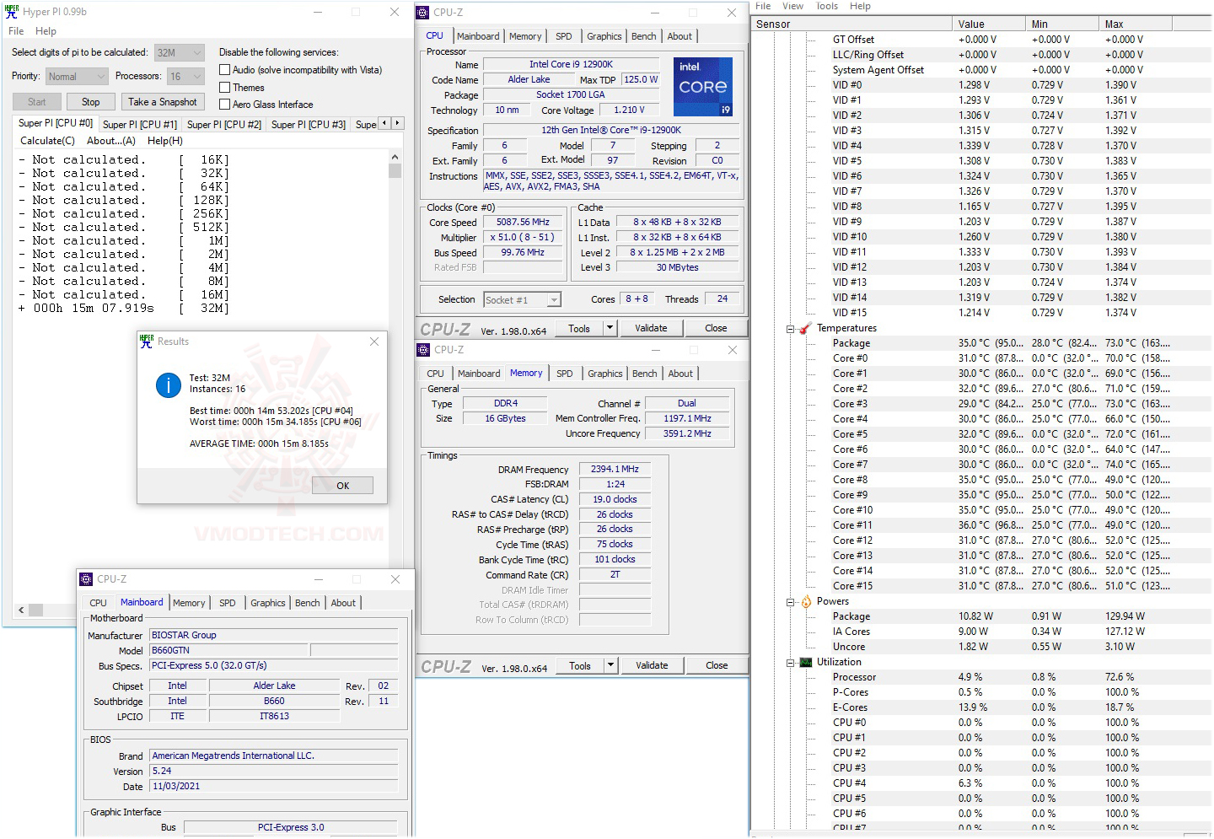Click the Mainboard CPU-Z window title icon
Image resolution: width=1214 pixels, height=839 pixels.
[x=86, y=579]
